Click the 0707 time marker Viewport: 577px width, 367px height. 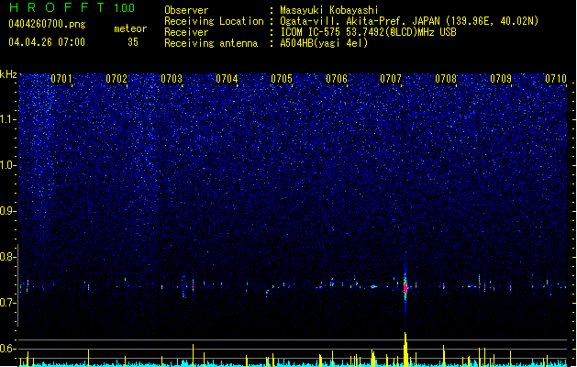coord(391,79)
